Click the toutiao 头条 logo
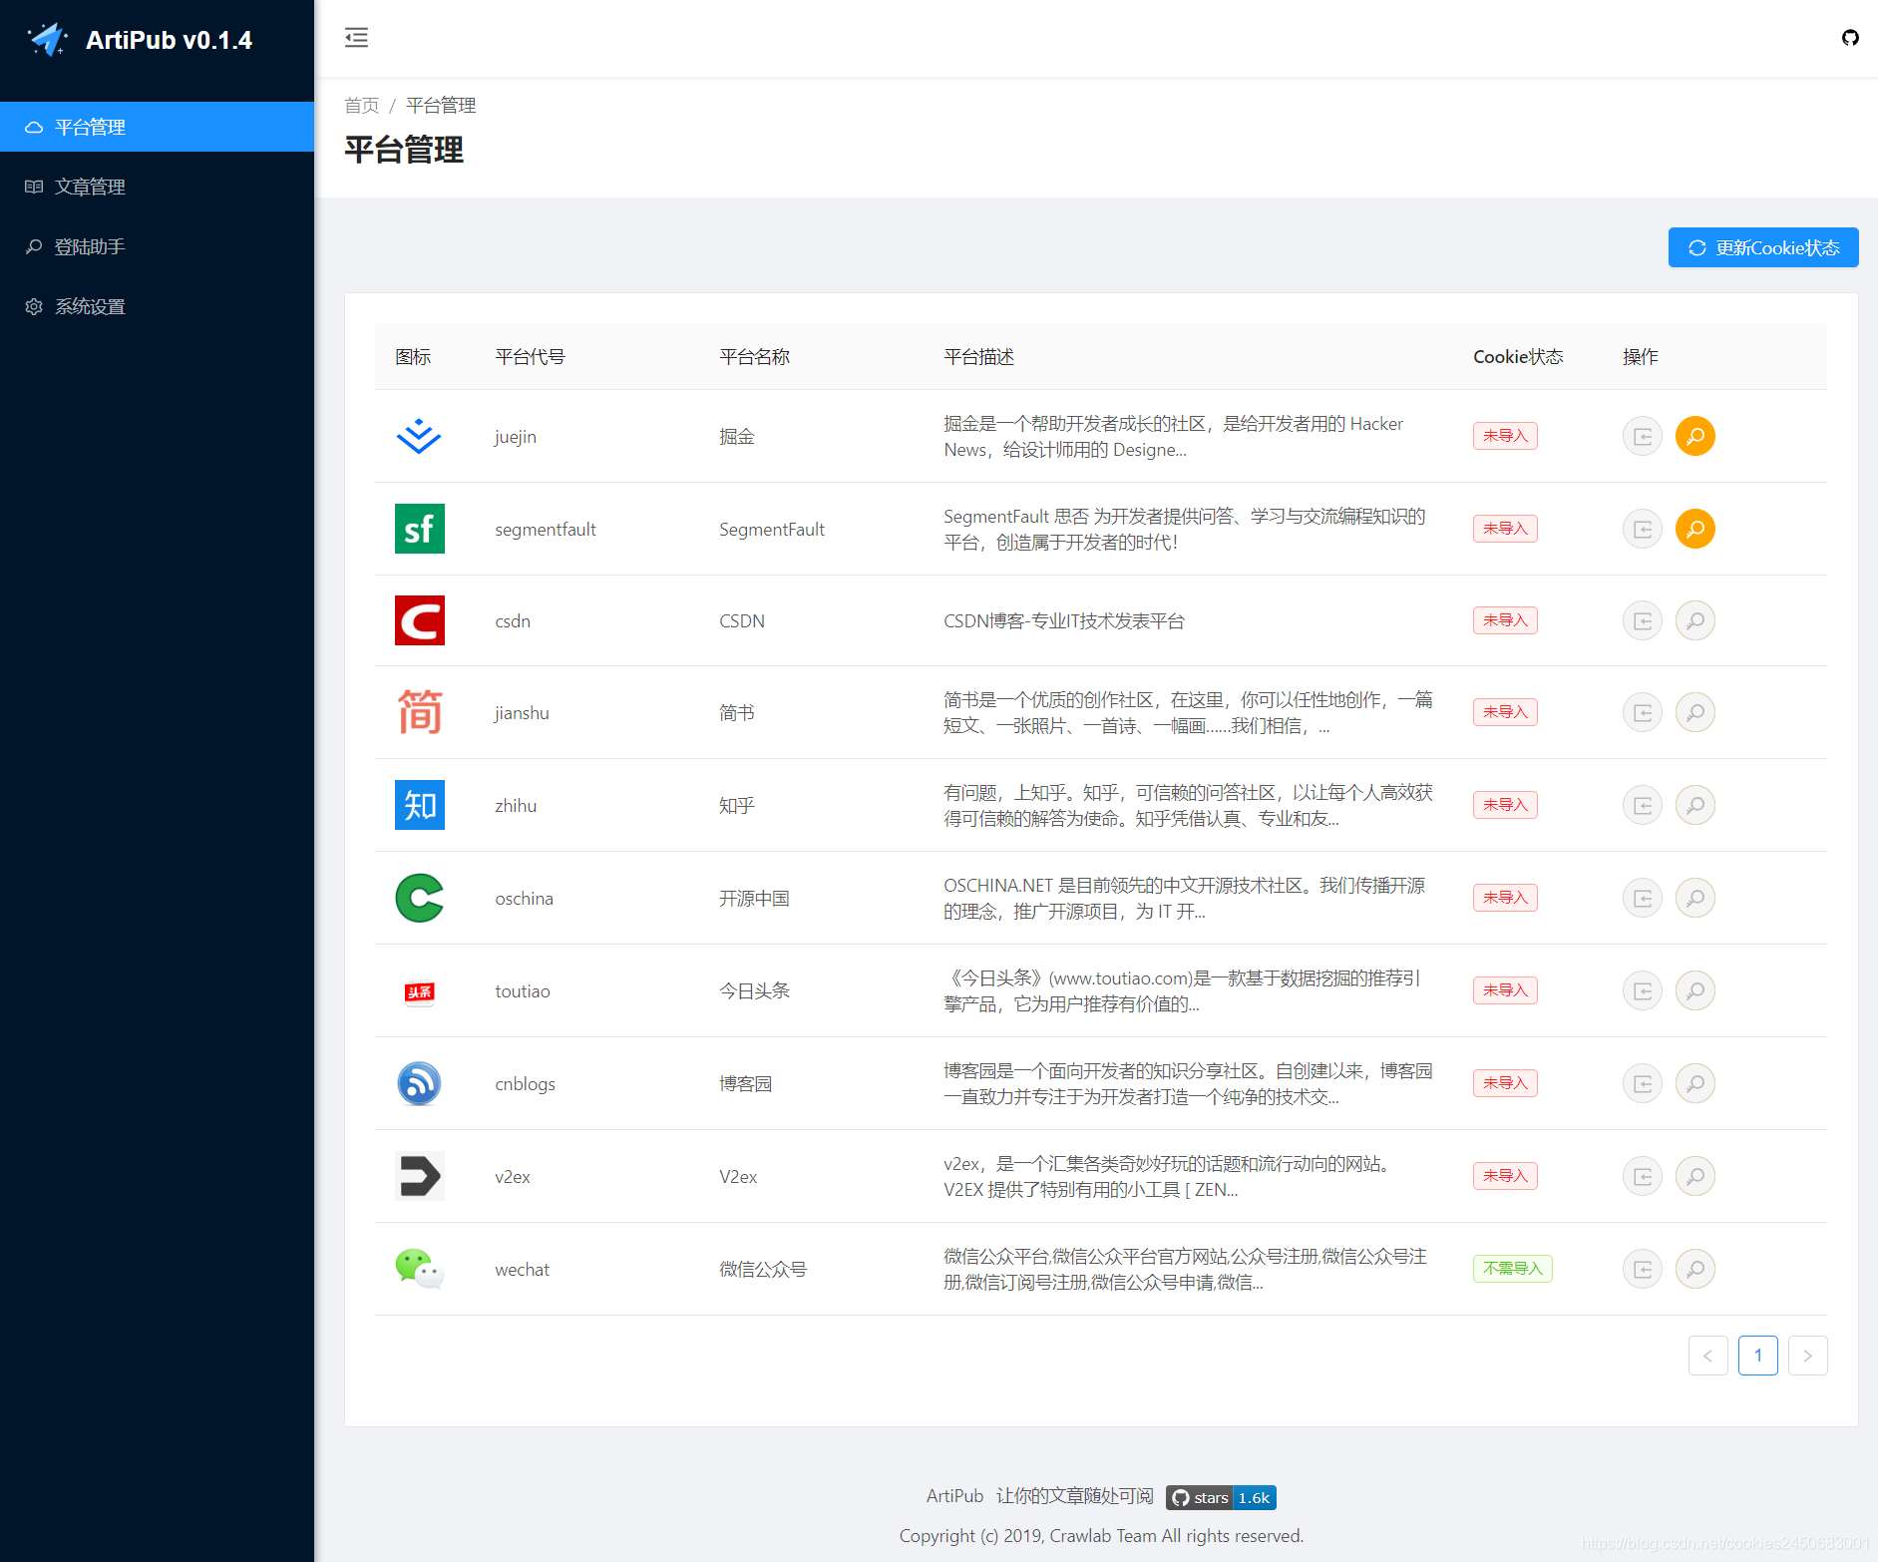Image resolution: width=1878 pixels, height=1562 pixels. 419,990
